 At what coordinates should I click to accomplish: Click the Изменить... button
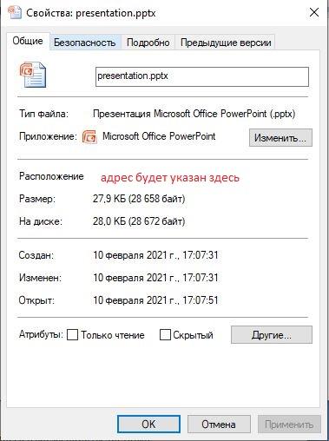(x=280, y=138)
